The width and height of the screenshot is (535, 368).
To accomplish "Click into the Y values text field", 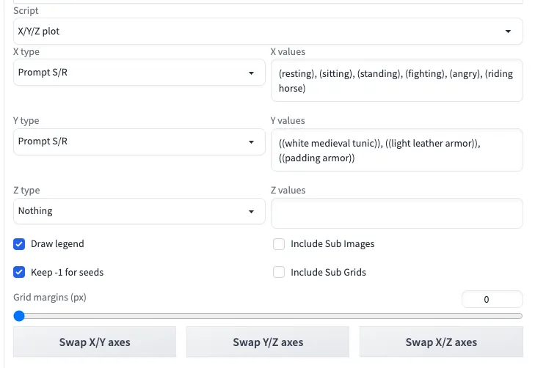I will tap(396, 150).
